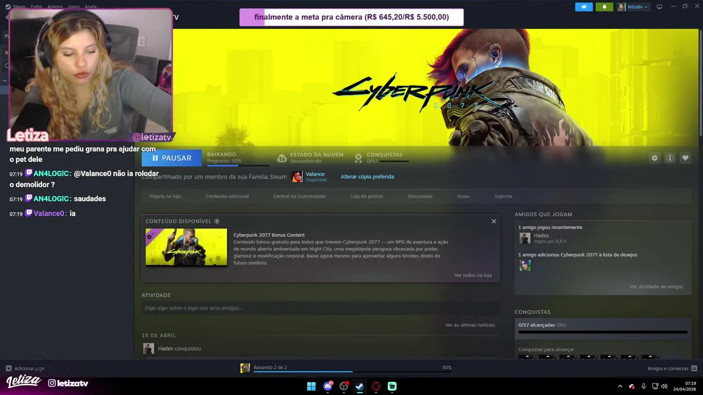Viewport: 703px width, 395px height.
Task: Click the Ver as últimas notícias link
Action: click(x=470, y=325)
